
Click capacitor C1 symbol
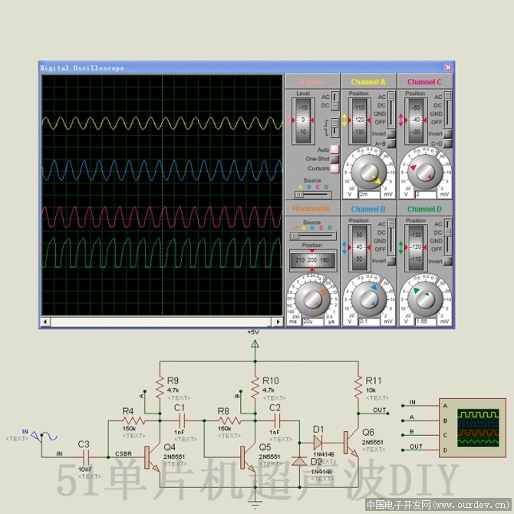tap(181, 420)
